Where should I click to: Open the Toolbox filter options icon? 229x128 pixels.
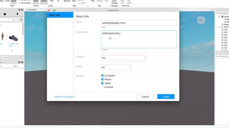point(21,20)
